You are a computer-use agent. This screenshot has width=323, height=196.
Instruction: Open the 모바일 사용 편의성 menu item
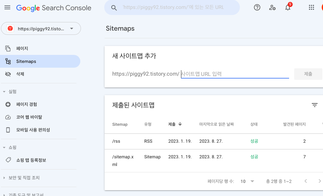(x=40, y=130)
